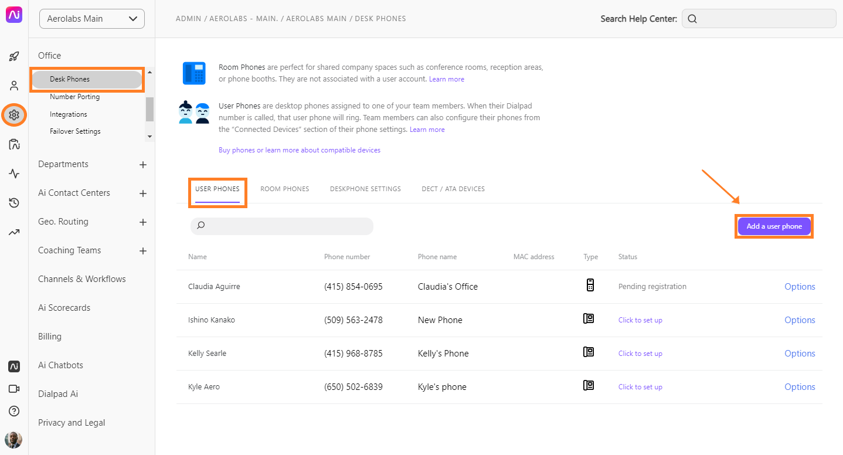Open the person profile icon in sidebar
Viewport: 843px width, 455px height.
[x=14, y=86]
